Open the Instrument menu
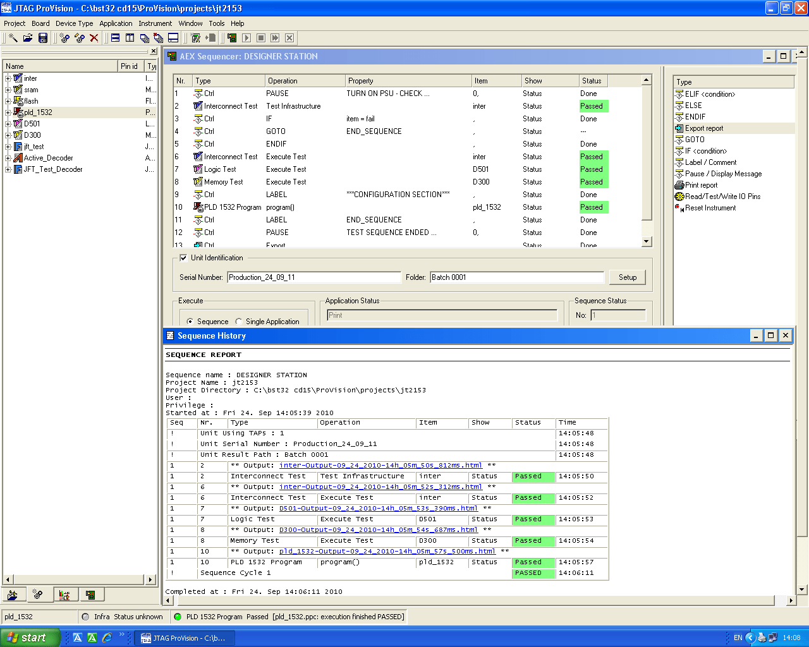 (155, 23)
